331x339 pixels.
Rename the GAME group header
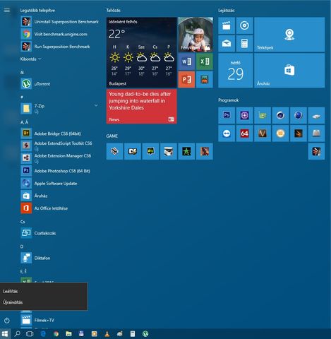[112, 136]
